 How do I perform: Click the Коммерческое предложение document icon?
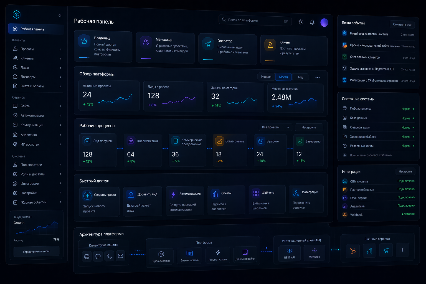click(x=176, y=141)
